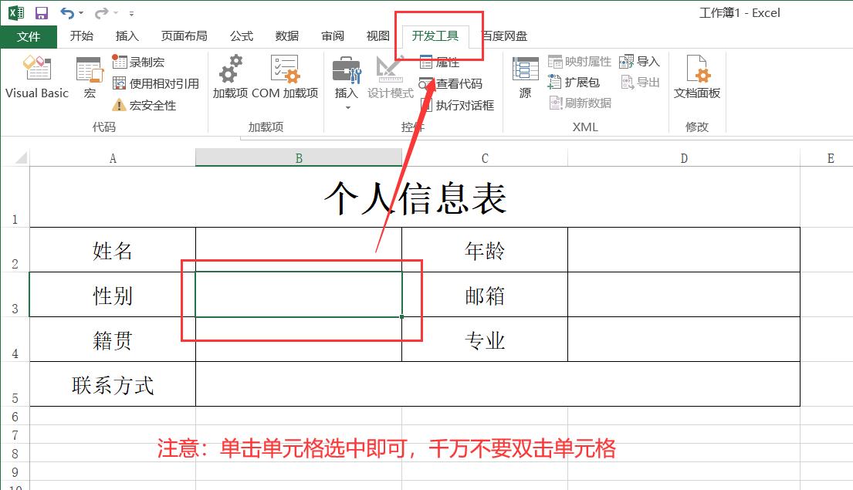This screenshot has width=853, height=490.
Task: Click 刷新数据 refresh data
Action: pos(580,103)
